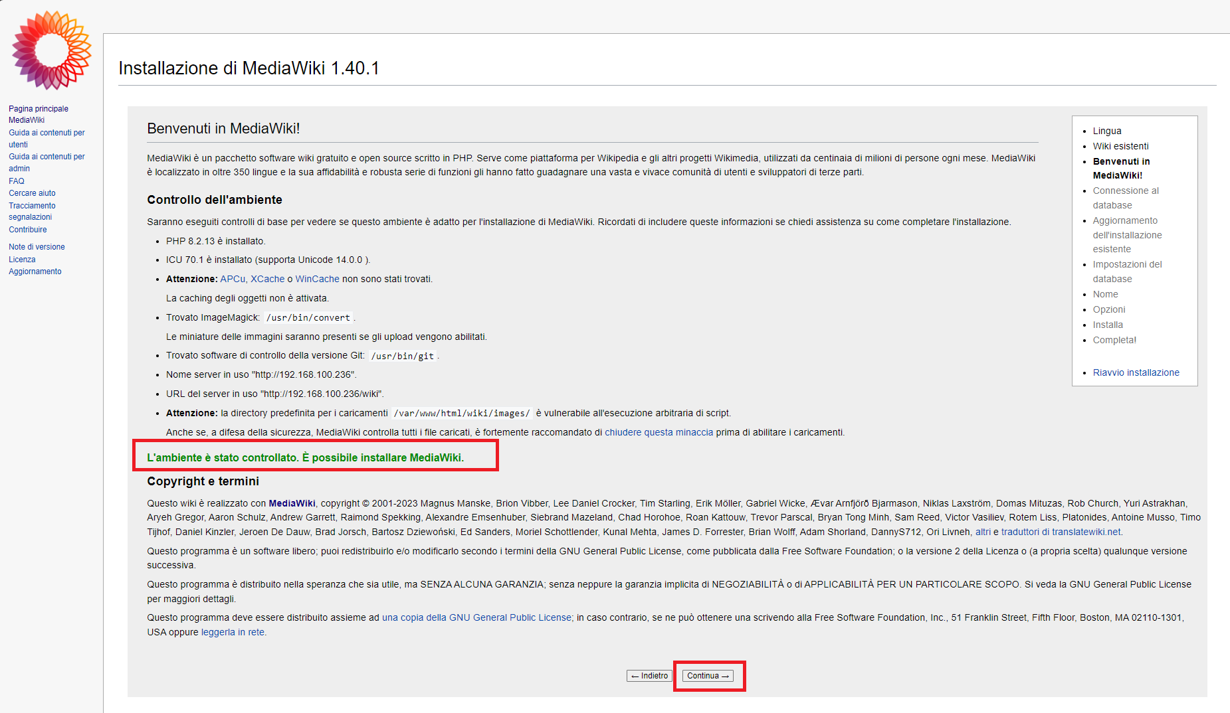The height and width of the screenshot is (713, 1230).
Task: Click the Aggiornamento sidebar link
Action: (35, 272)
